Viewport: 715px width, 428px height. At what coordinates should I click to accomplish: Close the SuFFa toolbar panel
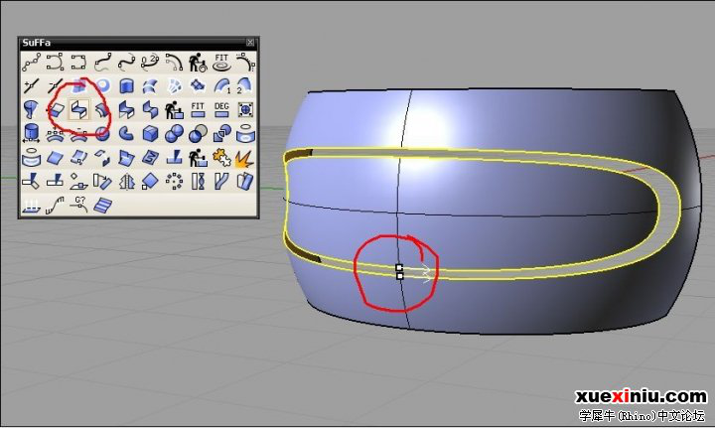tap(250, 43)
